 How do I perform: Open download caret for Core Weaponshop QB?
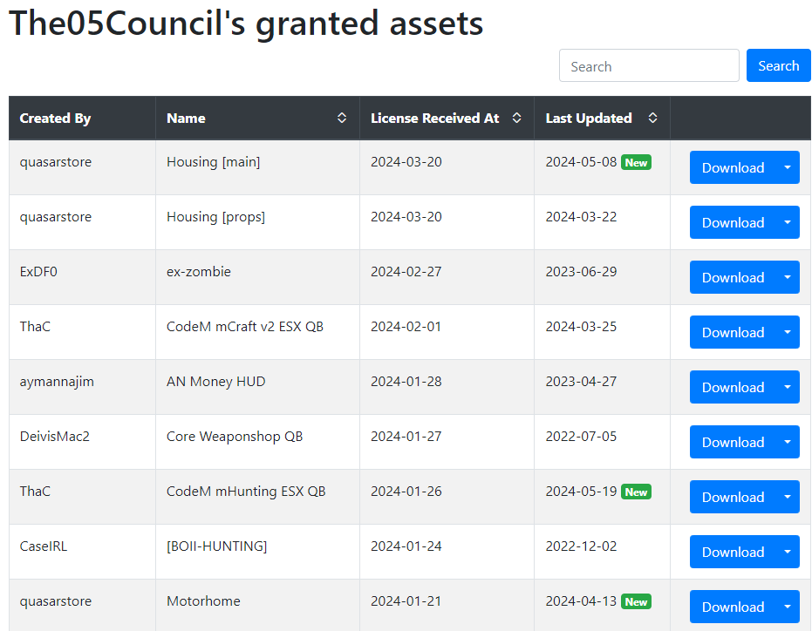(x=787, y=442)
